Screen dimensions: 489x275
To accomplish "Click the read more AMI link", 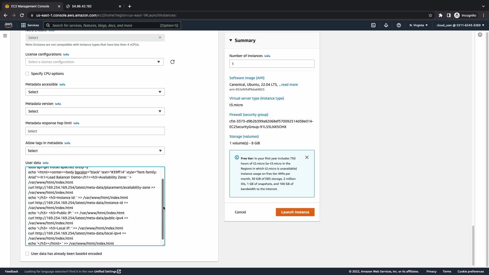I will [x=289, y=85].
